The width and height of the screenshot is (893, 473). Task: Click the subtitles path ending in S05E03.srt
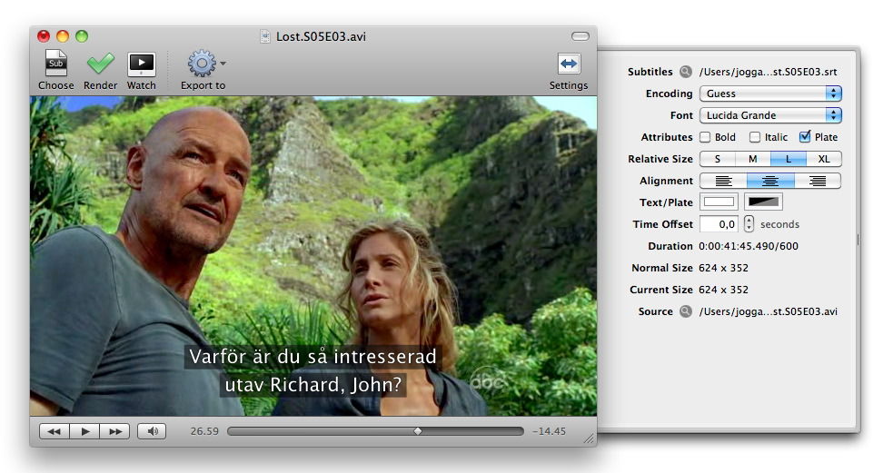coord(768,72)
